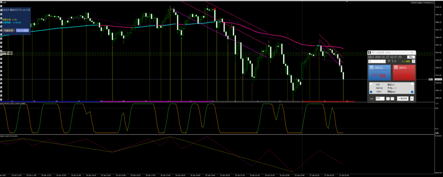
Task: Click the Lot size input field
Action: (x=379, y=99)
